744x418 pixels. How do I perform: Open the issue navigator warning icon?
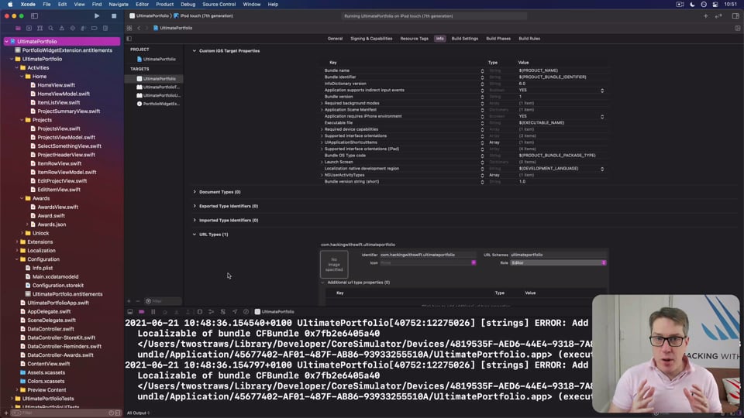62,28
